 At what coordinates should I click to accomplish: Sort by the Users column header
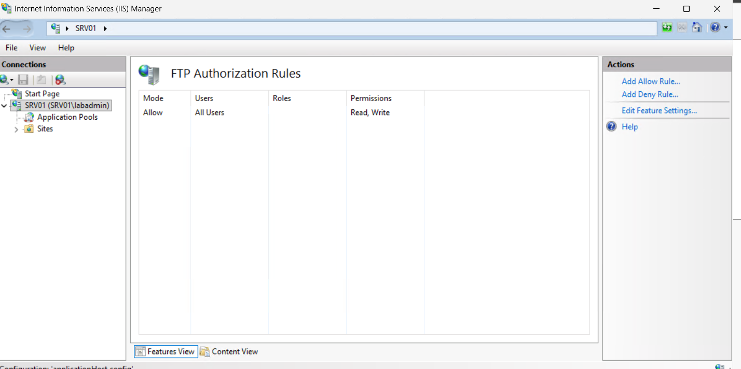pos(229,98)
